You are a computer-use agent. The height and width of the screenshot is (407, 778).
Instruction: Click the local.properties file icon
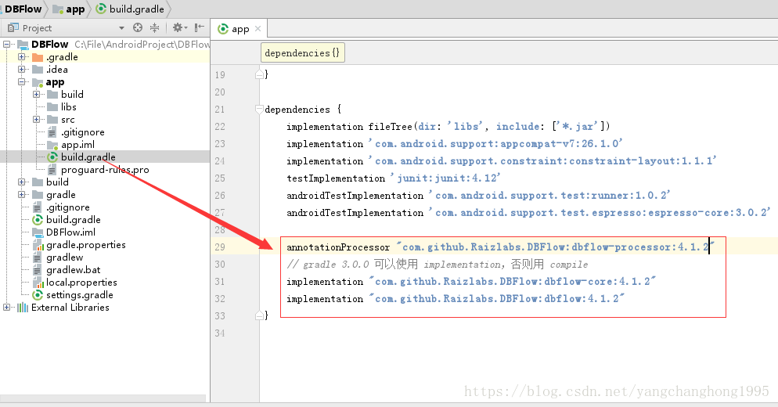coord(38,283)
